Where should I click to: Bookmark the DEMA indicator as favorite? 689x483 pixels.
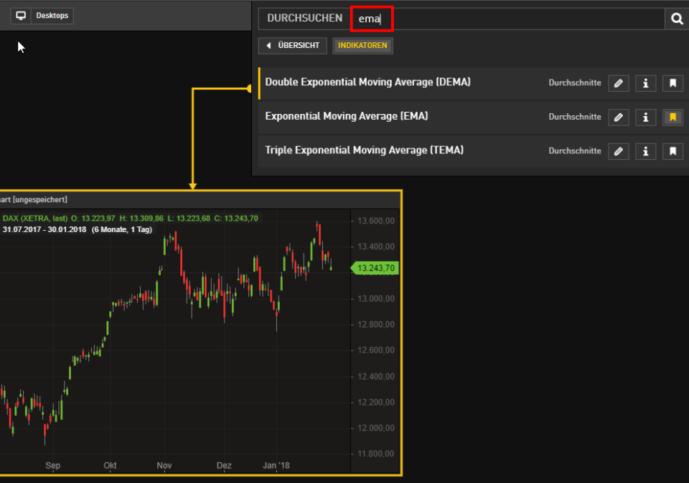click(672, 83)
